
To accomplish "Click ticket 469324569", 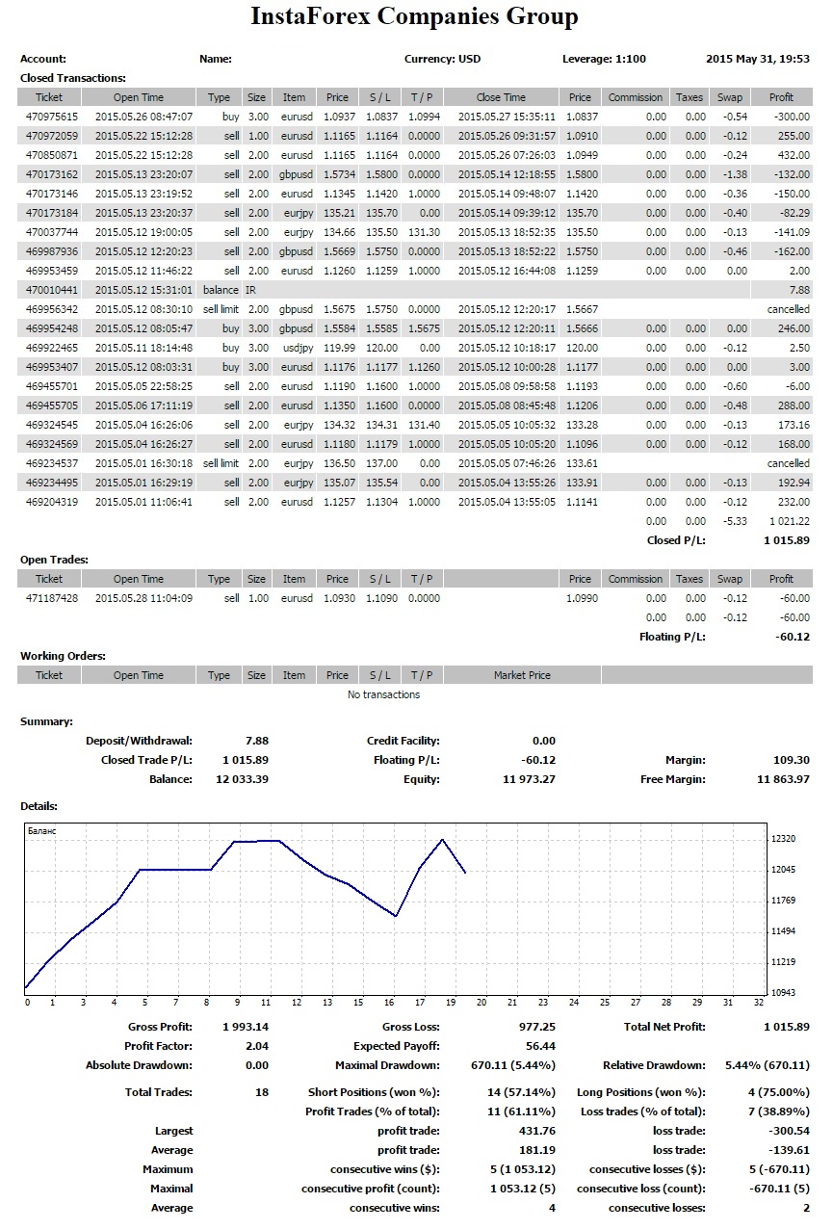I will tap(52, 444).
